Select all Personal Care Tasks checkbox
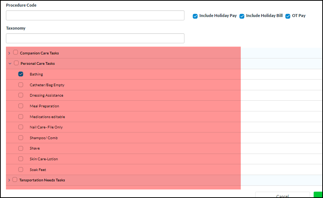The width and height of the screenshot is (323, 198). (x=16, y=63)
